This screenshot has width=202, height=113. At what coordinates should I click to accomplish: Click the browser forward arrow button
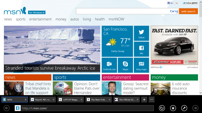click(195, 108)
